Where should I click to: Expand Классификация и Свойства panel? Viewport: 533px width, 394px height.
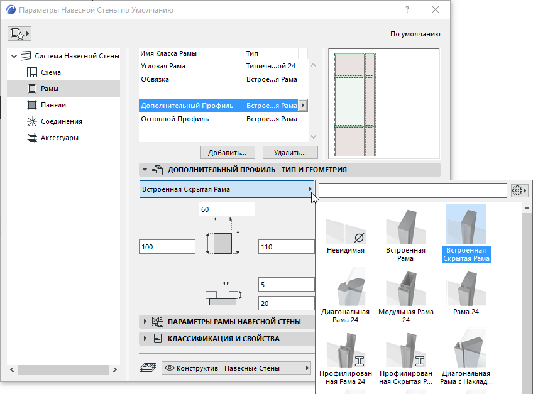click(145, 339)
